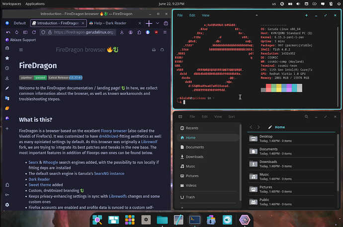Open the Sweet theme link
Screen dimensions: 343x227
click(x=40, y=185)
